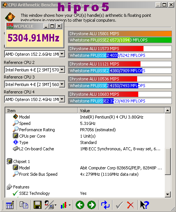Screen dimensions: 176x212
Task: Click the floppy disk save icon
Action: (x=37, y=205)
